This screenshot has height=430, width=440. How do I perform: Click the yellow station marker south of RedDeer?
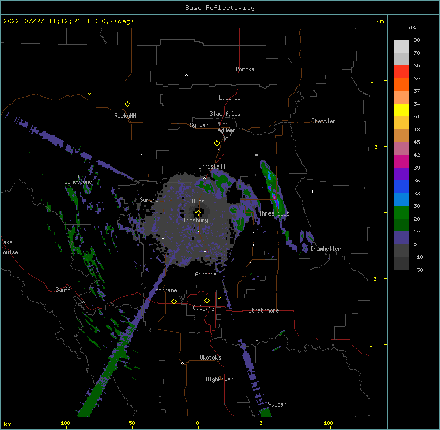pyautogui.click(x=217, y=143)
